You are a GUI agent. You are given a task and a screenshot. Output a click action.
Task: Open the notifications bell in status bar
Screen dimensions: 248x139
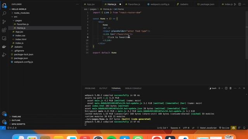click(244, 128)
